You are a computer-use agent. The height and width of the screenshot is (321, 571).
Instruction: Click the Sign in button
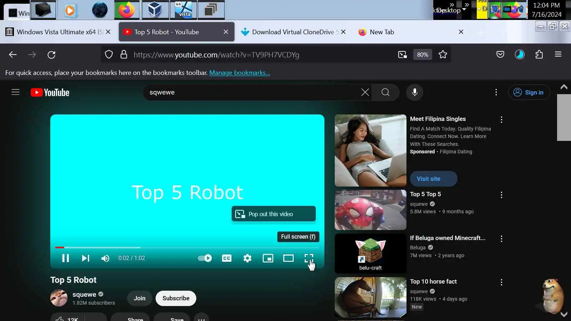tap(529, 92)
